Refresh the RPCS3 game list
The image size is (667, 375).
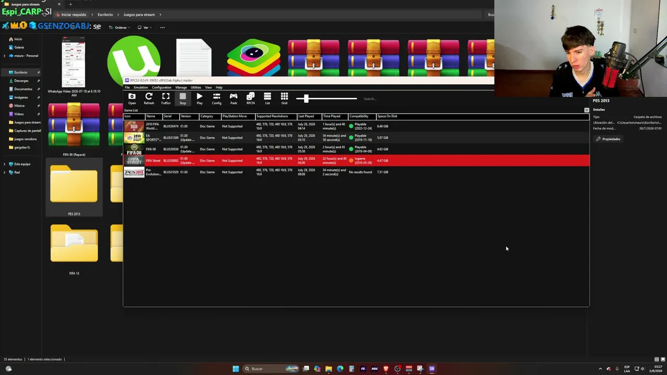(x=149, y=98)
